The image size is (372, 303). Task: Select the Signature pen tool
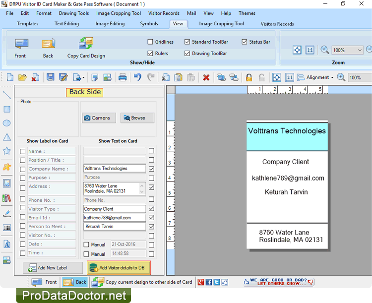7,213
